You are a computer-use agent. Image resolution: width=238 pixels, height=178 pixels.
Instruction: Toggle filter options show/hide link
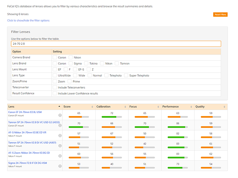point(28,20)
